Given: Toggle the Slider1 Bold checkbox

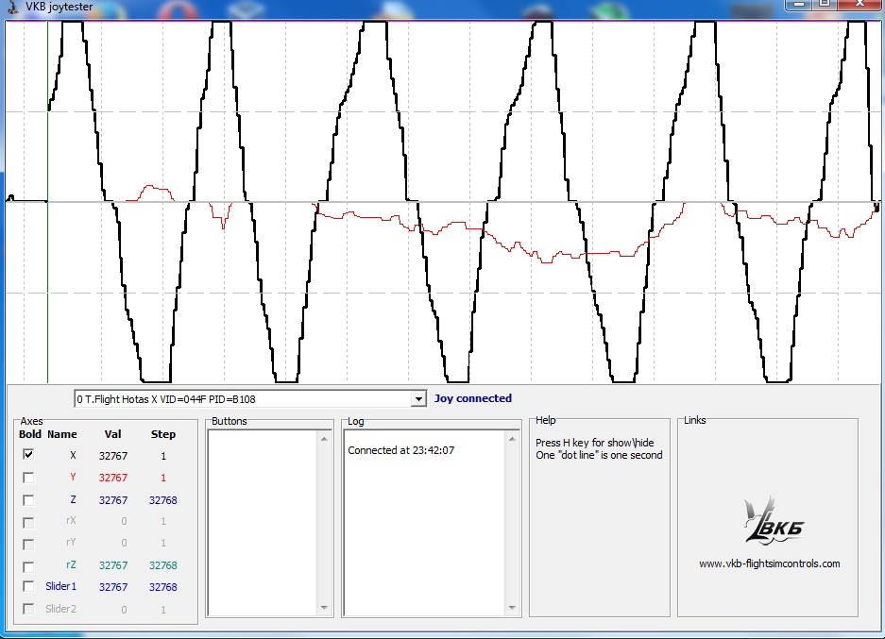Looking at the screenshot, I should pos(28,587).
